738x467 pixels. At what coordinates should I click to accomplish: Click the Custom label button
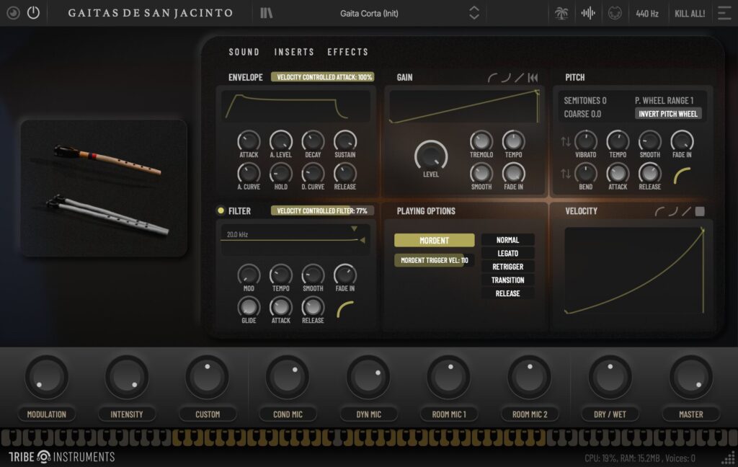208,414
